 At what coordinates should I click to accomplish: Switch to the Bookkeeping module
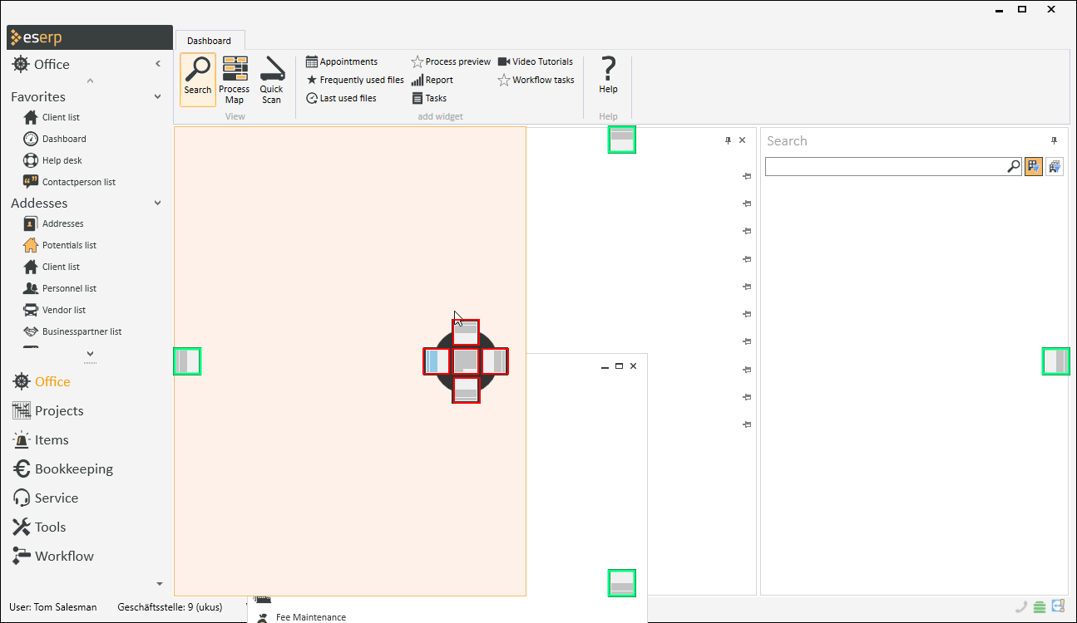point(63,469)
